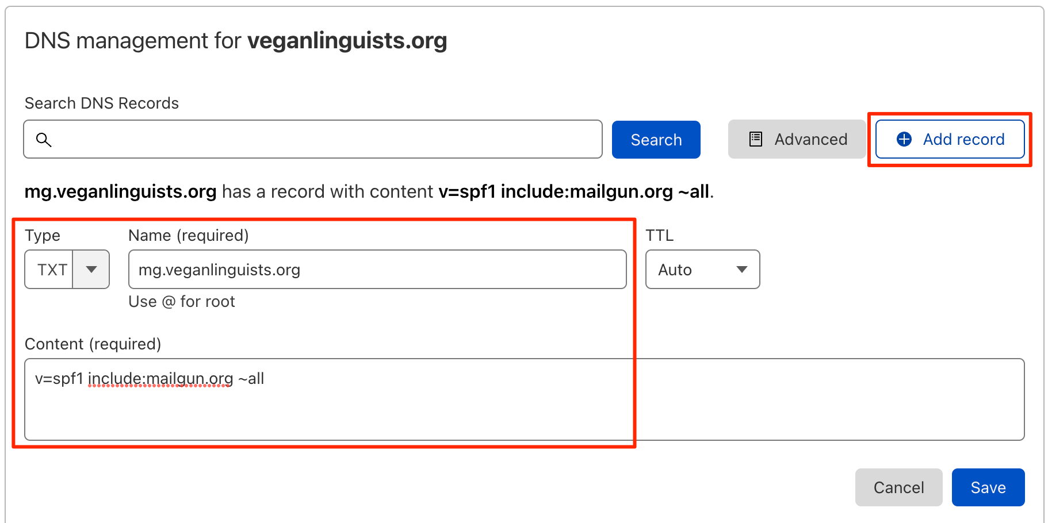
Task: Click the SPF value text in Content
Action: tap(150, 378)
